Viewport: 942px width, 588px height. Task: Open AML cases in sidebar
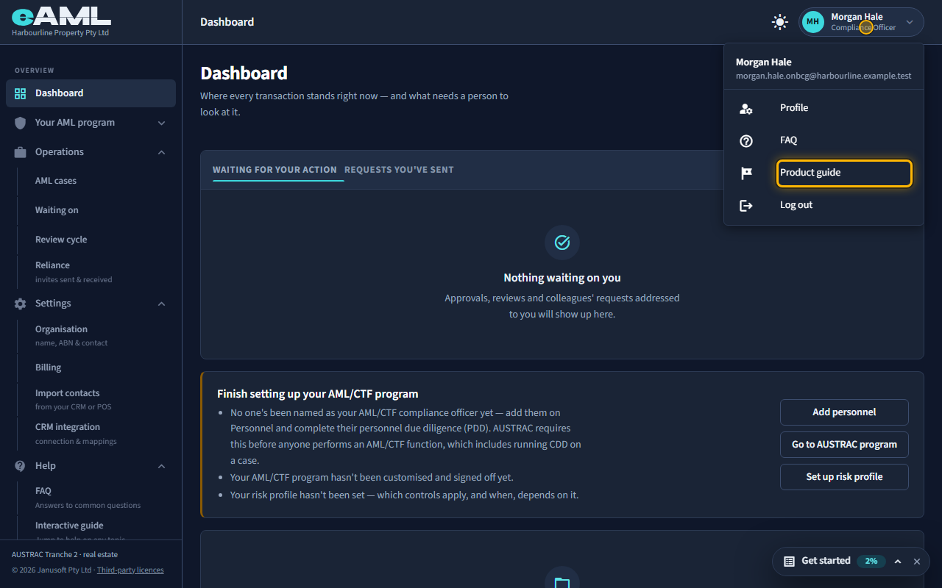tap(56, 181)
